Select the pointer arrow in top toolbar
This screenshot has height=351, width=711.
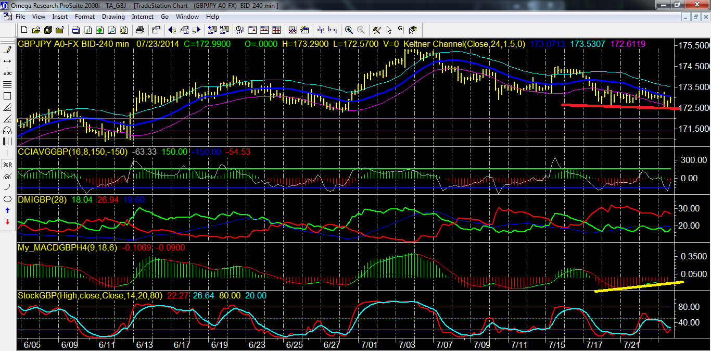pyautogui.click(x=389, y=30)
